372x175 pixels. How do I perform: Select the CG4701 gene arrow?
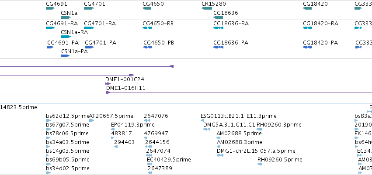click(89, 8)
